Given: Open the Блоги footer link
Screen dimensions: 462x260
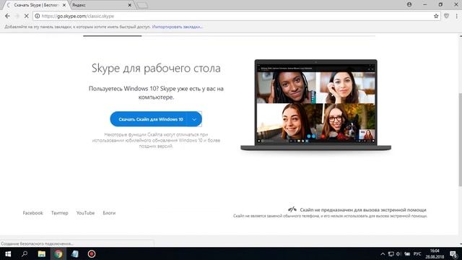Looking at the screenshot, I should pyautogui.click(x=109, y=213).
